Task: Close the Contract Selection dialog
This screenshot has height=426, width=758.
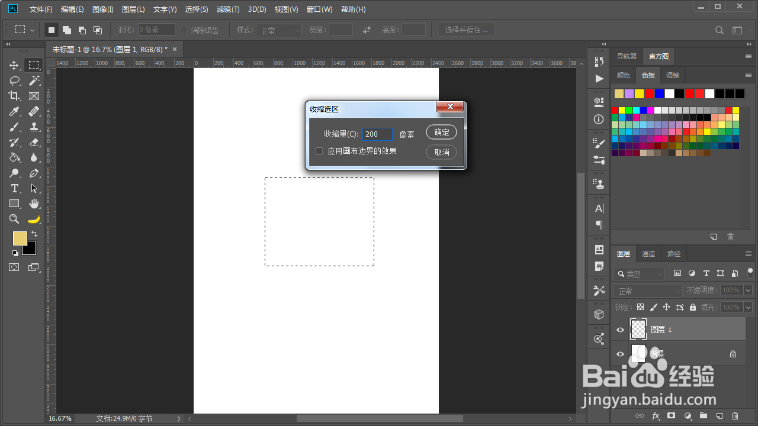Action: click(x=450, y=106)
